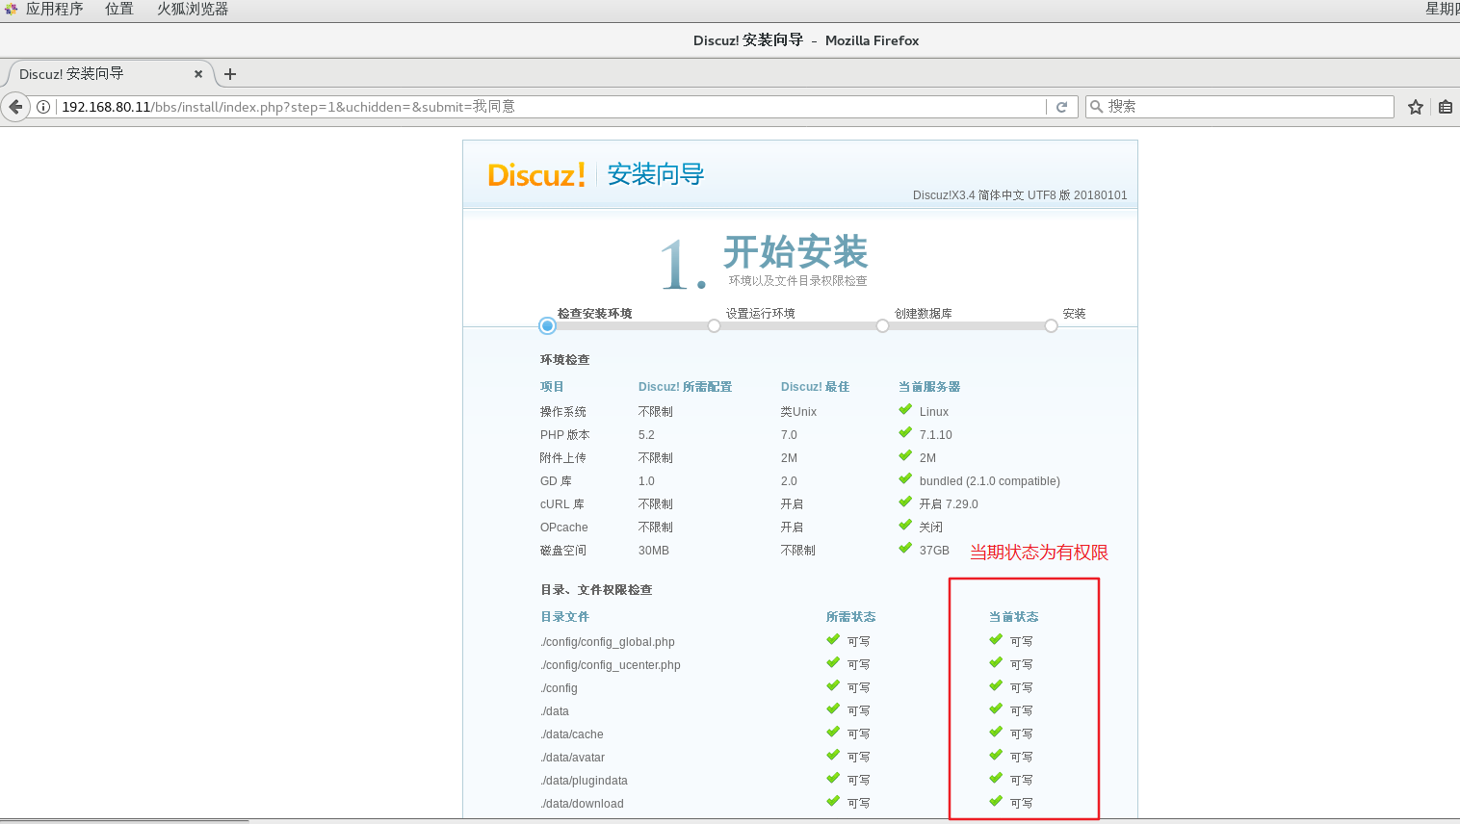The image size is (1460, 824).
Task: Click the 操作系统 row label
Action: point(562,412)
